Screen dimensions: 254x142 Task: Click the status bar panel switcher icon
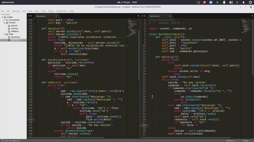2,141
